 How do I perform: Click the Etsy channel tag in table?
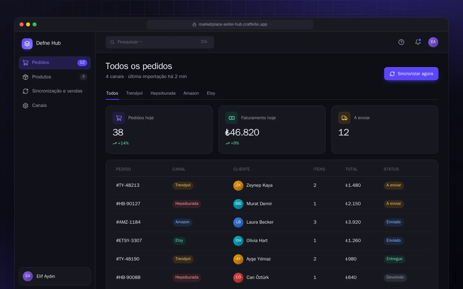pyautogui.click(x=179, y=241)
